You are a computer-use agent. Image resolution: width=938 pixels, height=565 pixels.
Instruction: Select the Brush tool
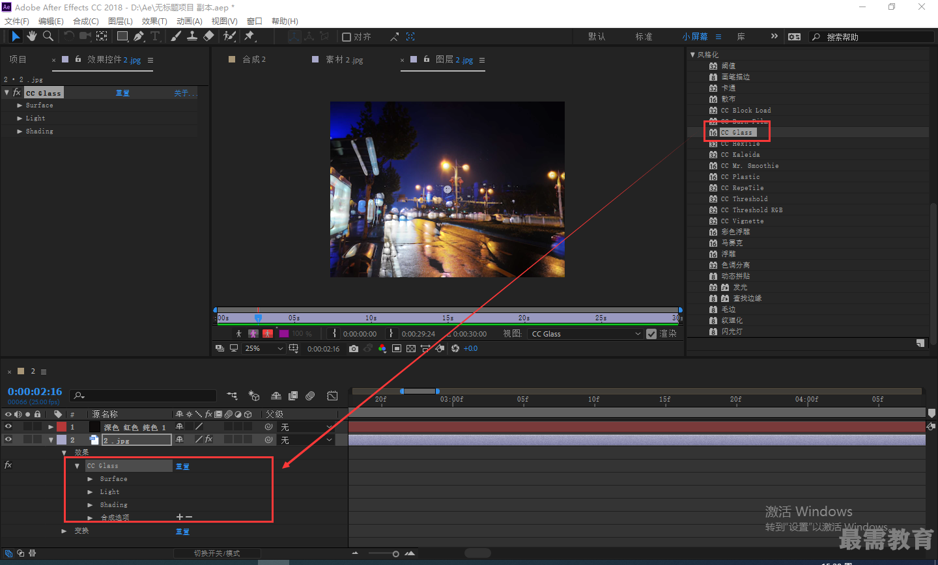coord(176,36)
